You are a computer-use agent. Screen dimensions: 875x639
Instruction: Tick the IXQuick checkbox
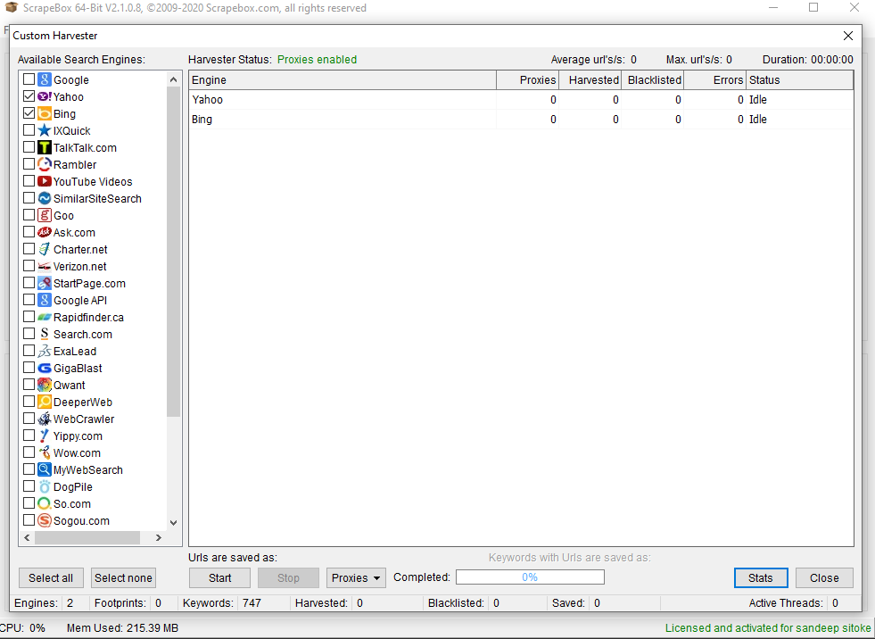coord(29,130)
